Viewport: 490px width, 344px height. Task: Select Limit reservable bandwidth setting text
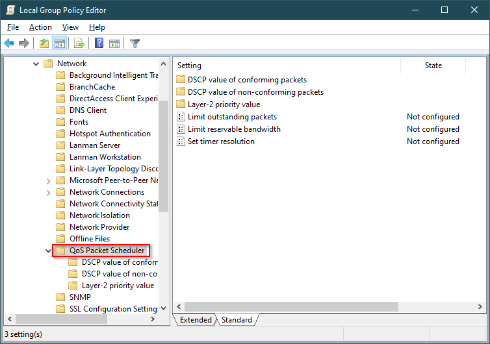point(234,129)
